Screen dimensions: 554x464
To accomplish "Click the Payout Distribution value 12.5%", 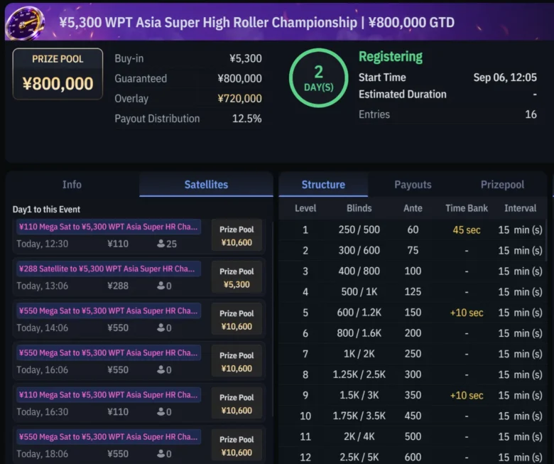I will coord(246,119).
